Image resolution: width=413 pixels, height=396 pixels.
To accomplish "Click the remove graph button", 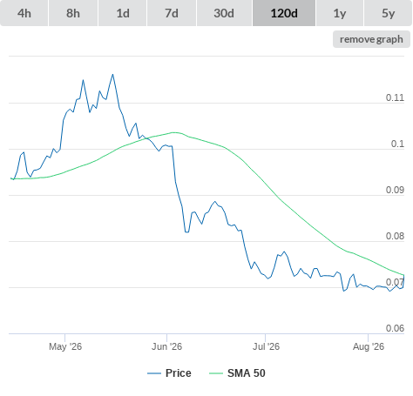I will pyautogui.click(x=371, y=39).
